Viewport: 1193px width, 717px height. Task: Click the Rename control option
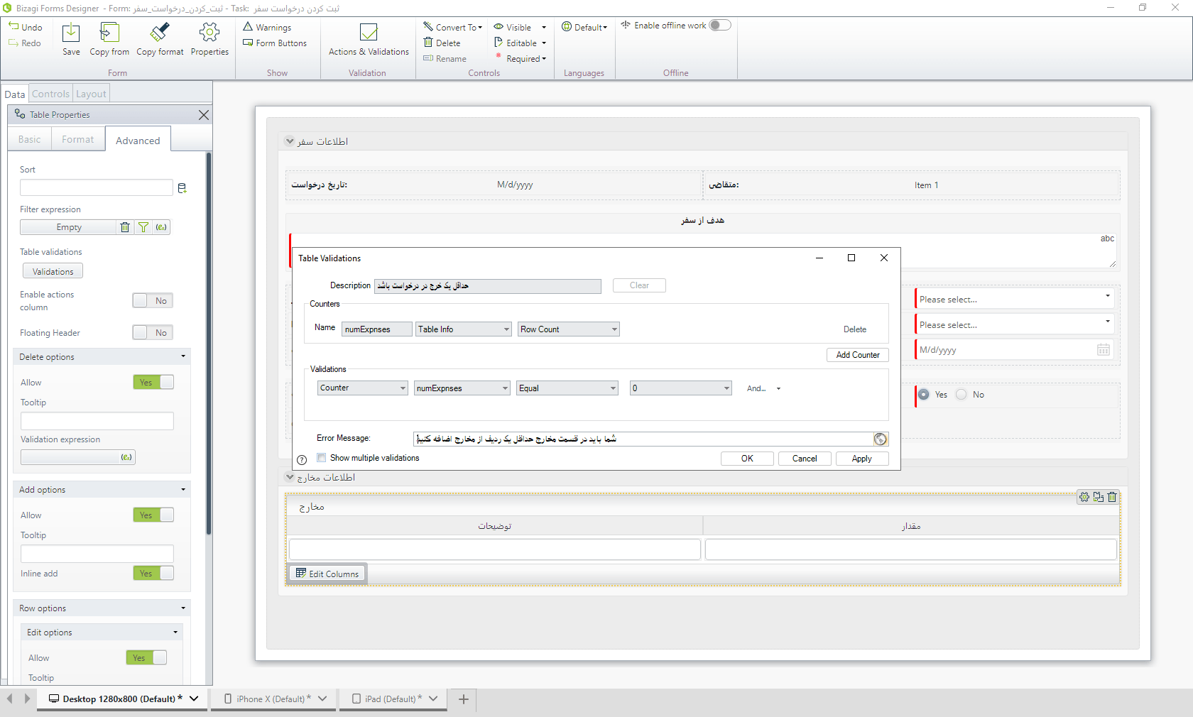pos(445,58)
